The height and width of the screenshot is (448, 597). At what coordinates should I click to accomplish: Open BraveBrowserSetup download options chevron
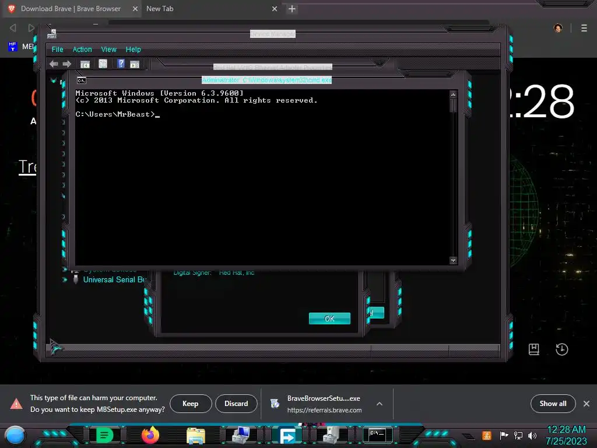click(x=379, y=404)
